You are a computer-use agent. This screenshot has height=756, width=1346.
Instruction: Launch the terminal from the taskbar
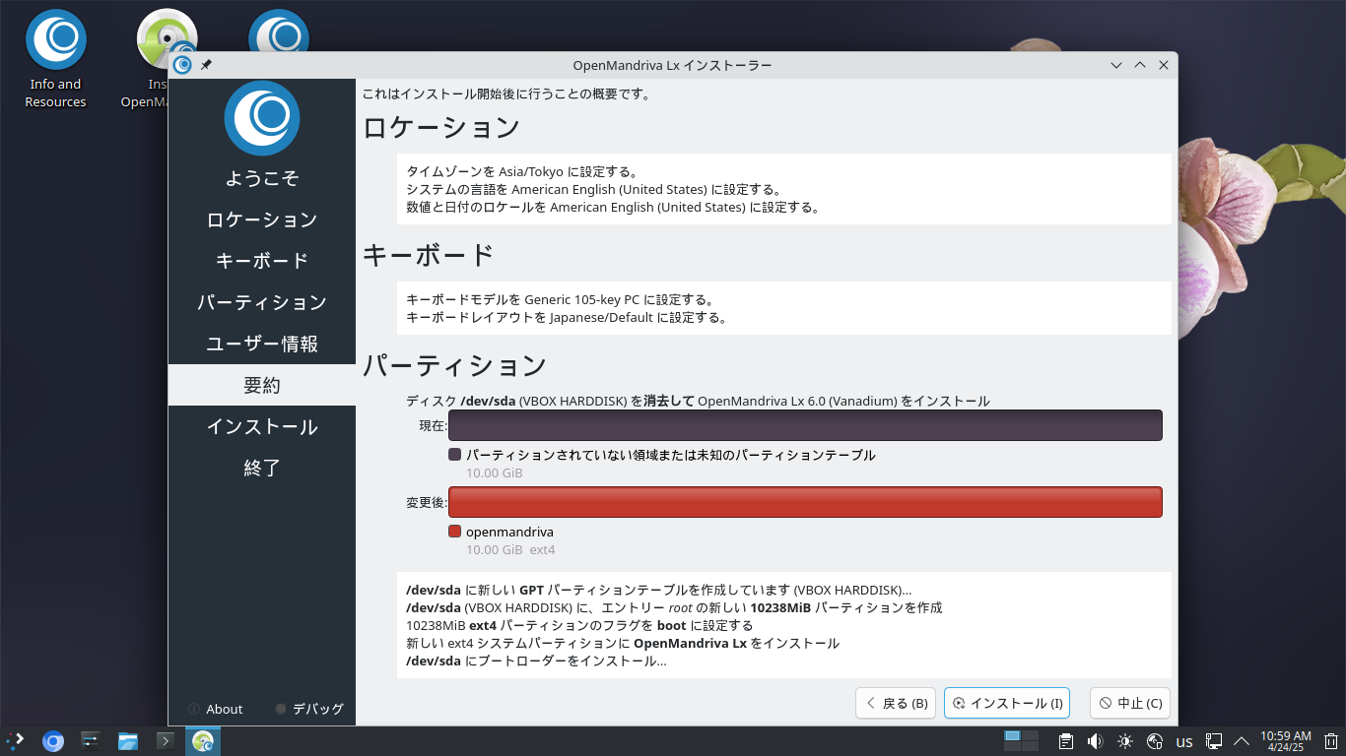[x=166, y=741]
